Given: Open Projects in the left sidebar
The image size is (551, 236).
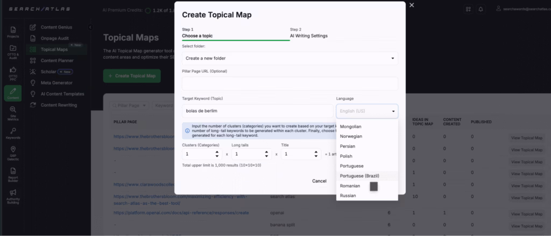Looking at the screenshot, I should [x=12, y=32].
